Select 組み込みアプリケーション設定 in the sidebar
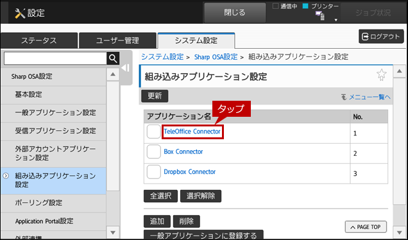 click(x=53, y=180)
